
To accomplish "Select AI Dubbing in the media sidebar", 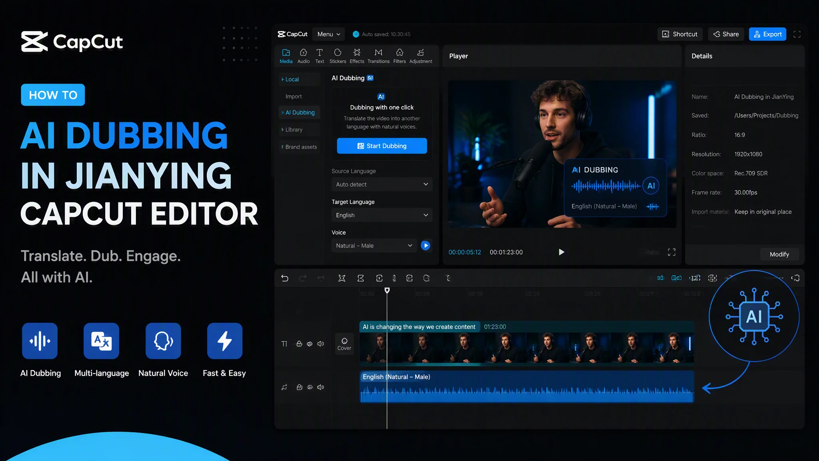I will pyautogui.click(x=300, y=112).
